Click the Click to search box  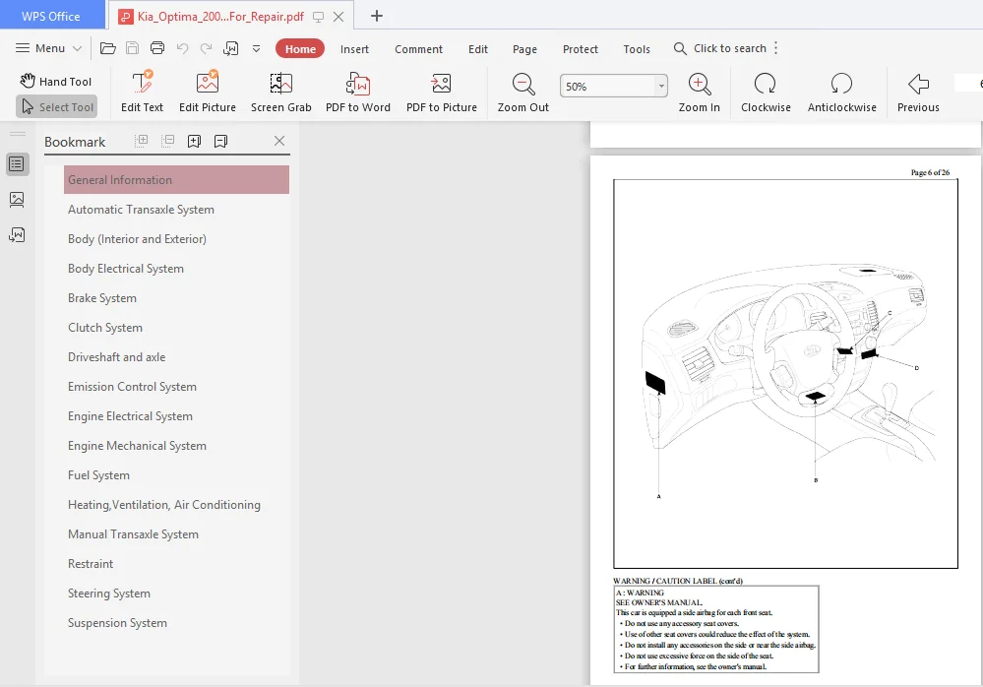(x=719, y=48)
